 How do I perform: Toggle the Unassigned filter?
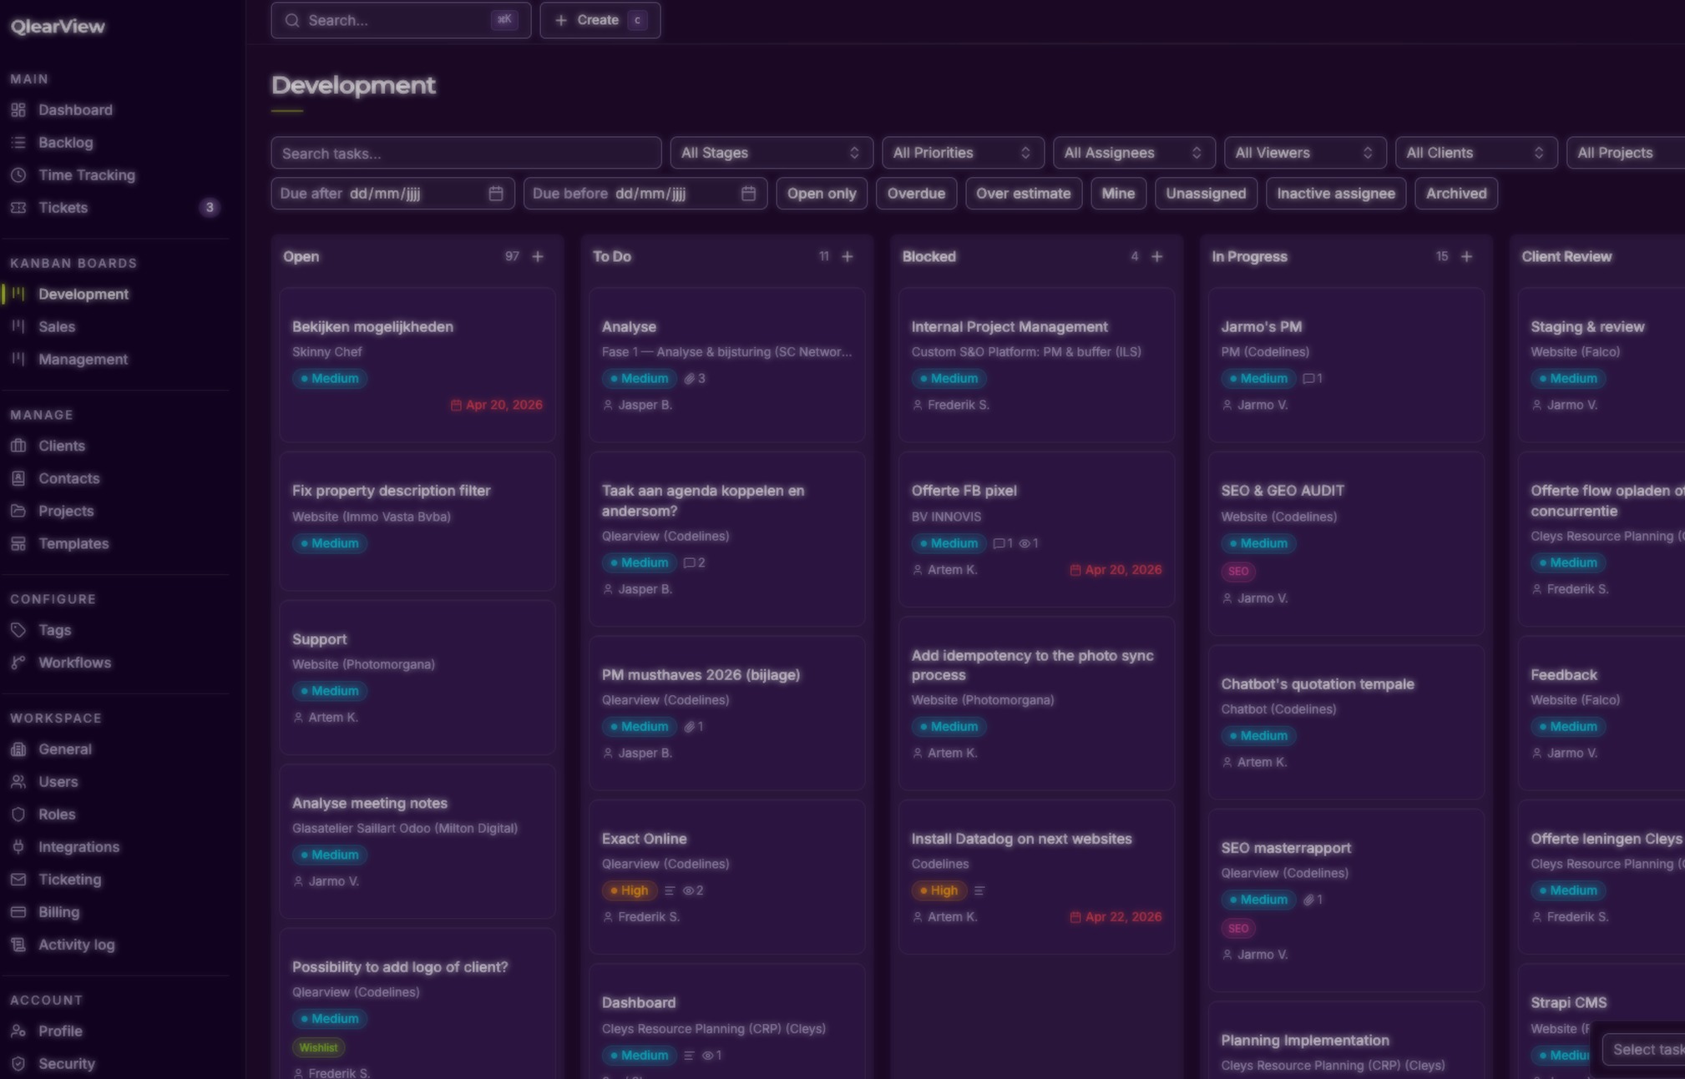1206,194
